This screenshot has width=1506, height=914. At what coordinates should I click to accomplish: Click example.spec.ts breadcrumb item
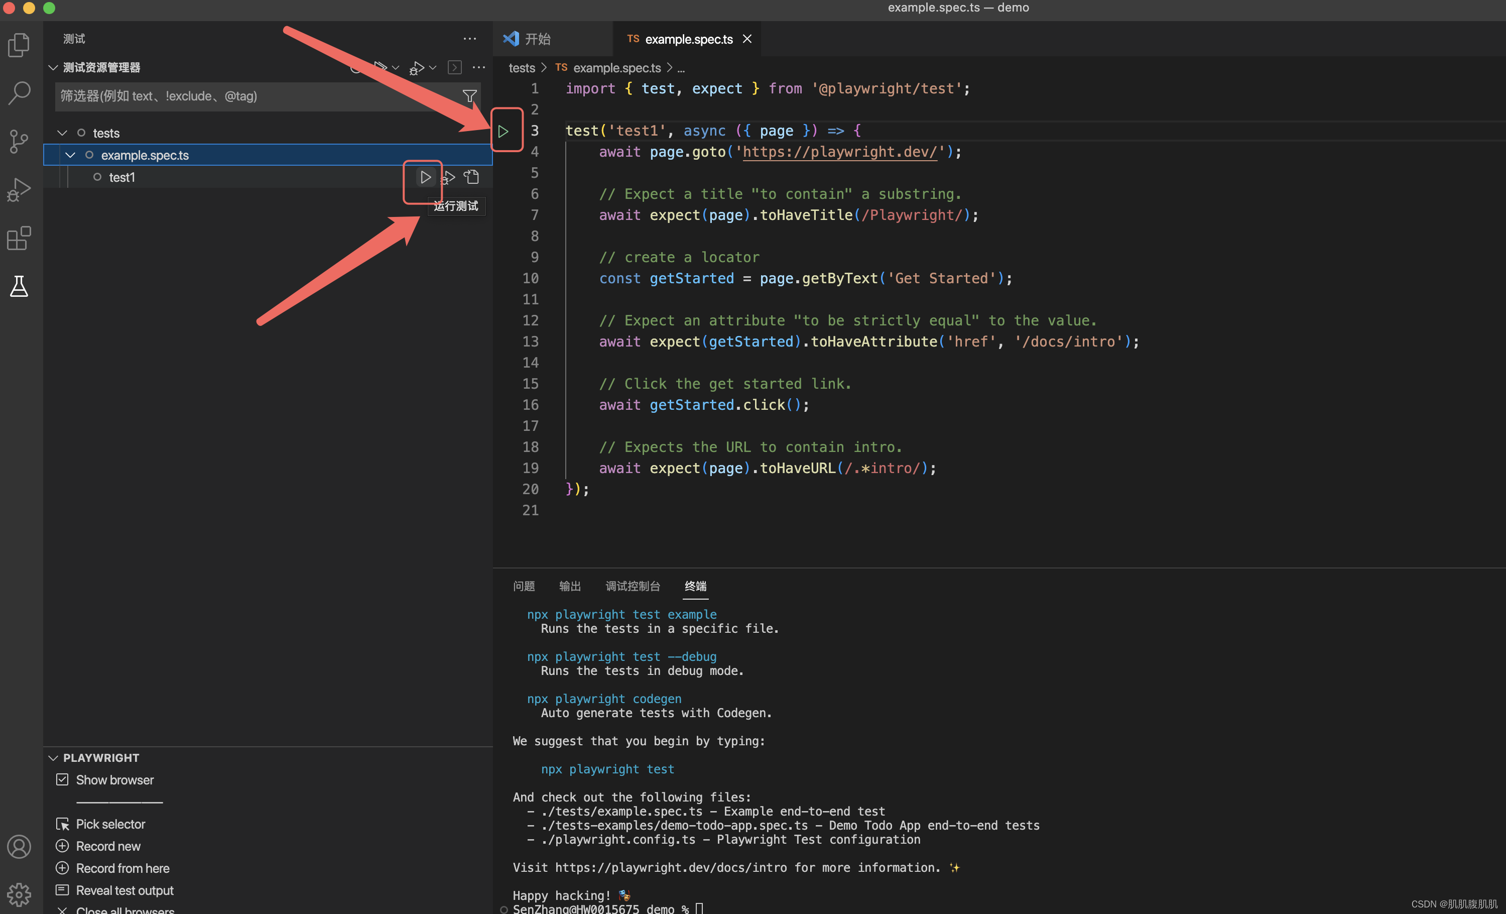click(616, 68)
